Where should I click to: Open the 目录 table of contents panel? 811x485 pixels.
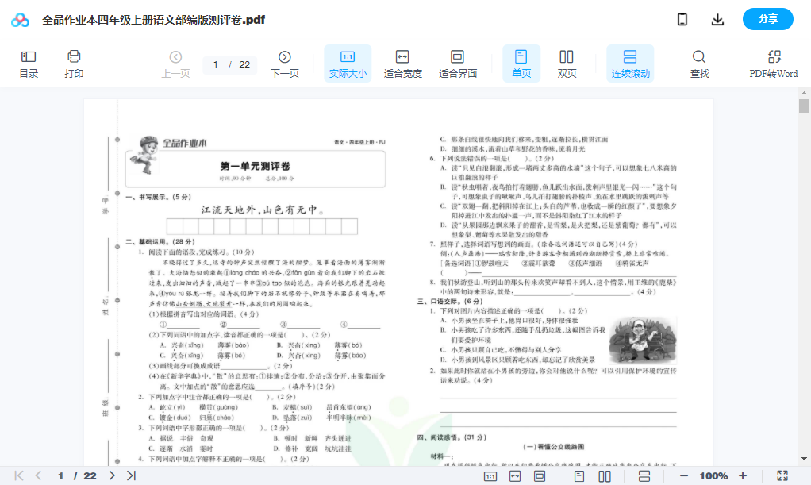point(29,64)
